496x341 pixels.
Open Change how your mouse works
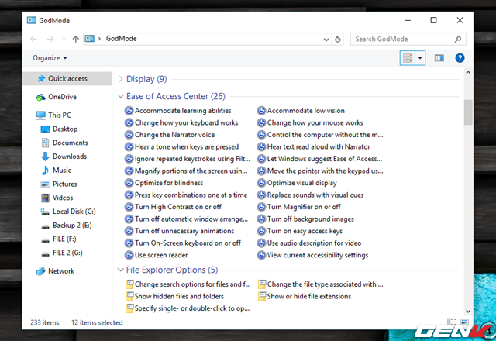[310, 122]
